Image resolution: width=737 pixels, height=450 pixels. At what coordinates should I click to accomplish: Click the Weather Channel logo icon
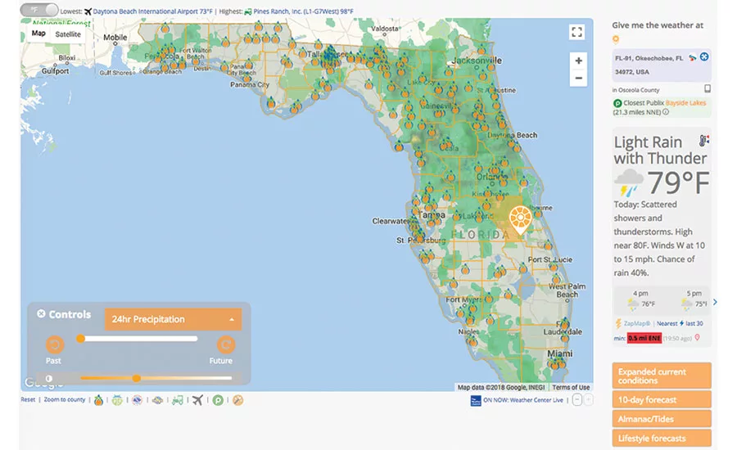point(476,401)
